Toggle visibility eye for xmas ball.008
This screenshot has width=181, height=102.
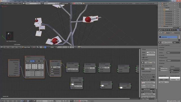pyautogui.click(x=175, y=25)
